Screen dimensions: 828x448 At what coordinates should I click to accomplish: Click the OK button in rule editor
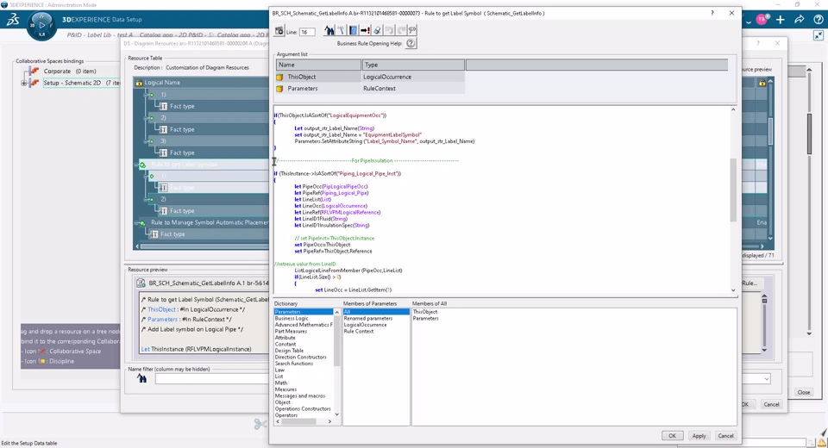pyautogui.click(x=672, y=436)
